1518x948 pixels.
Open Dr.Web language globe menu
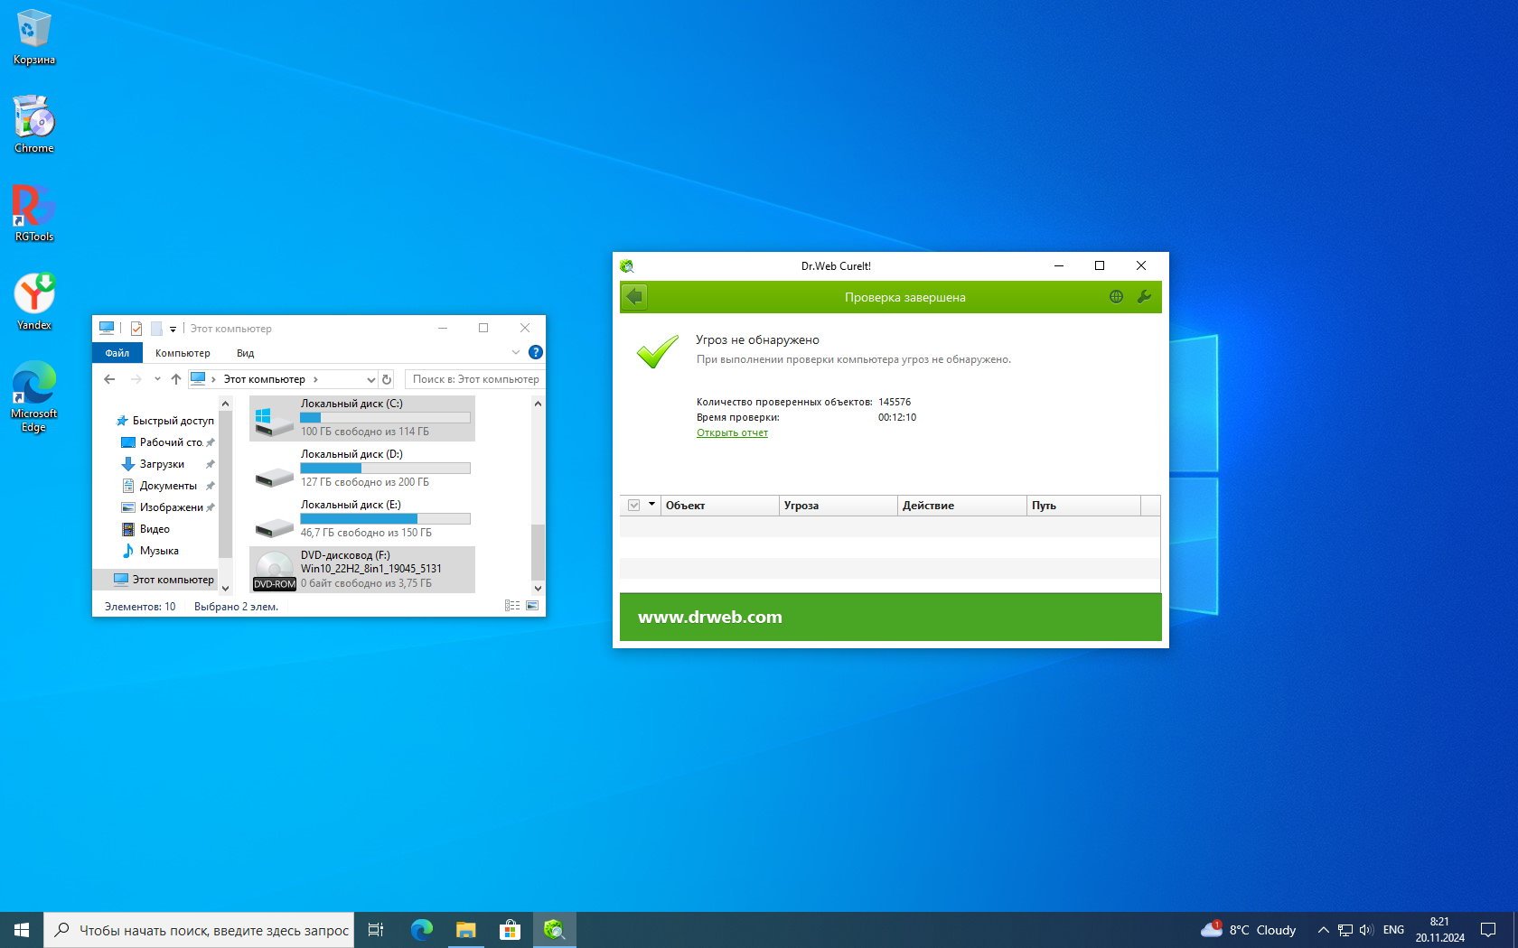(1116, 297)
